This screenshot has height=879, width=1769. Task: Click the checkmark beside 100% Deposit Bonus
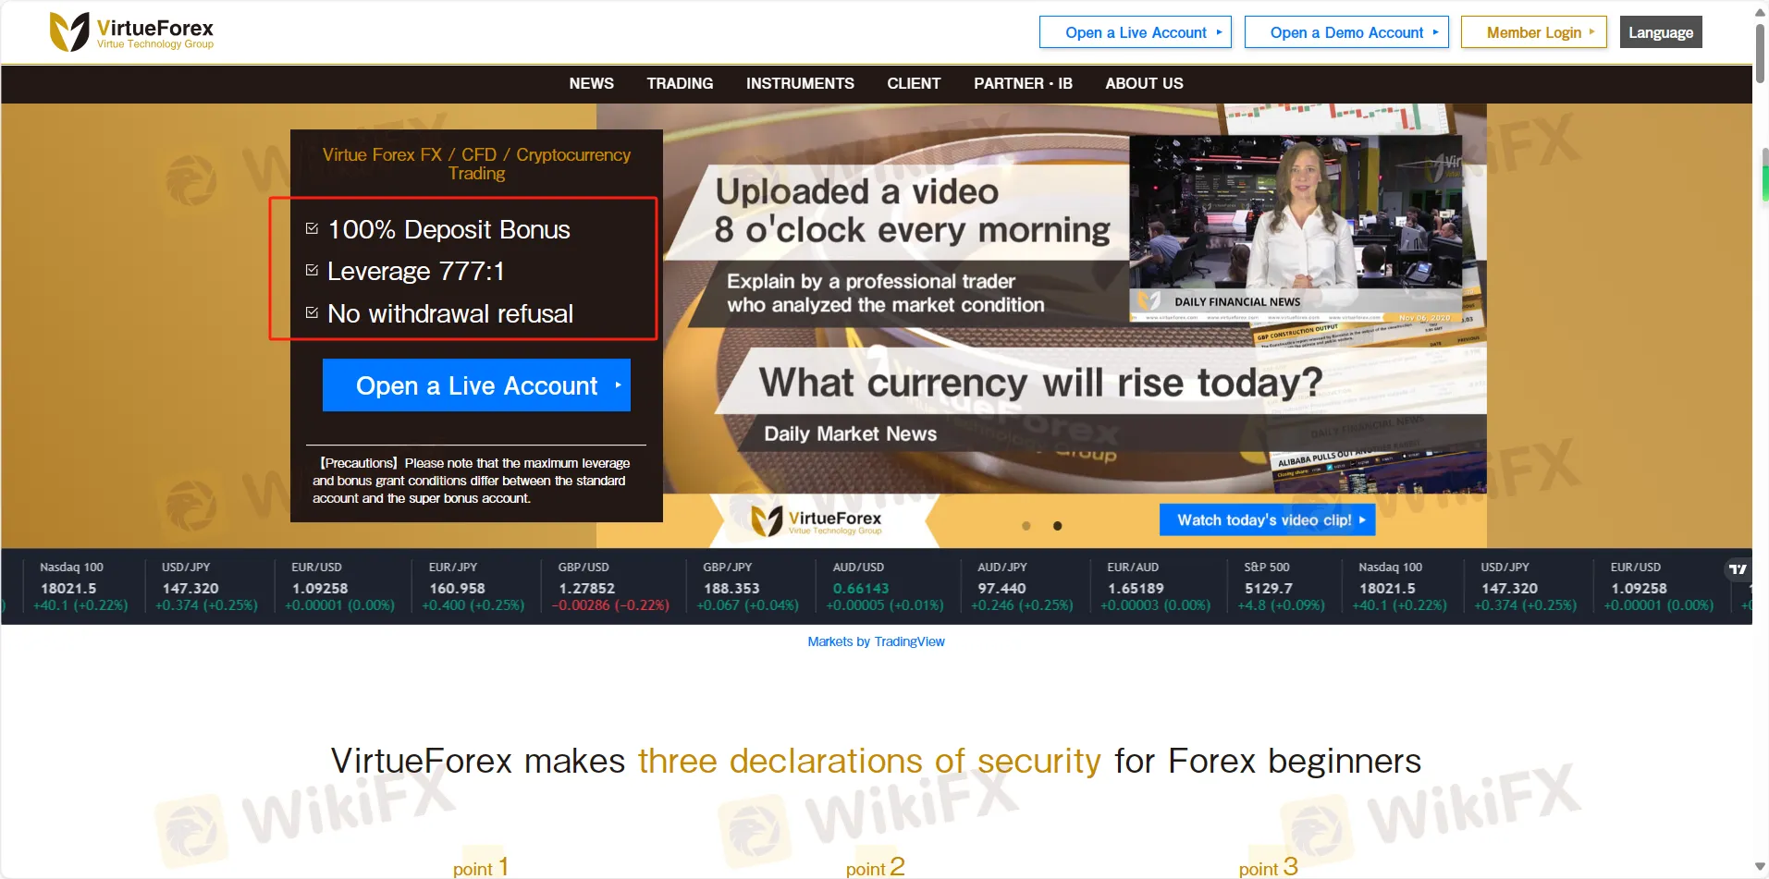coord(312,228)
